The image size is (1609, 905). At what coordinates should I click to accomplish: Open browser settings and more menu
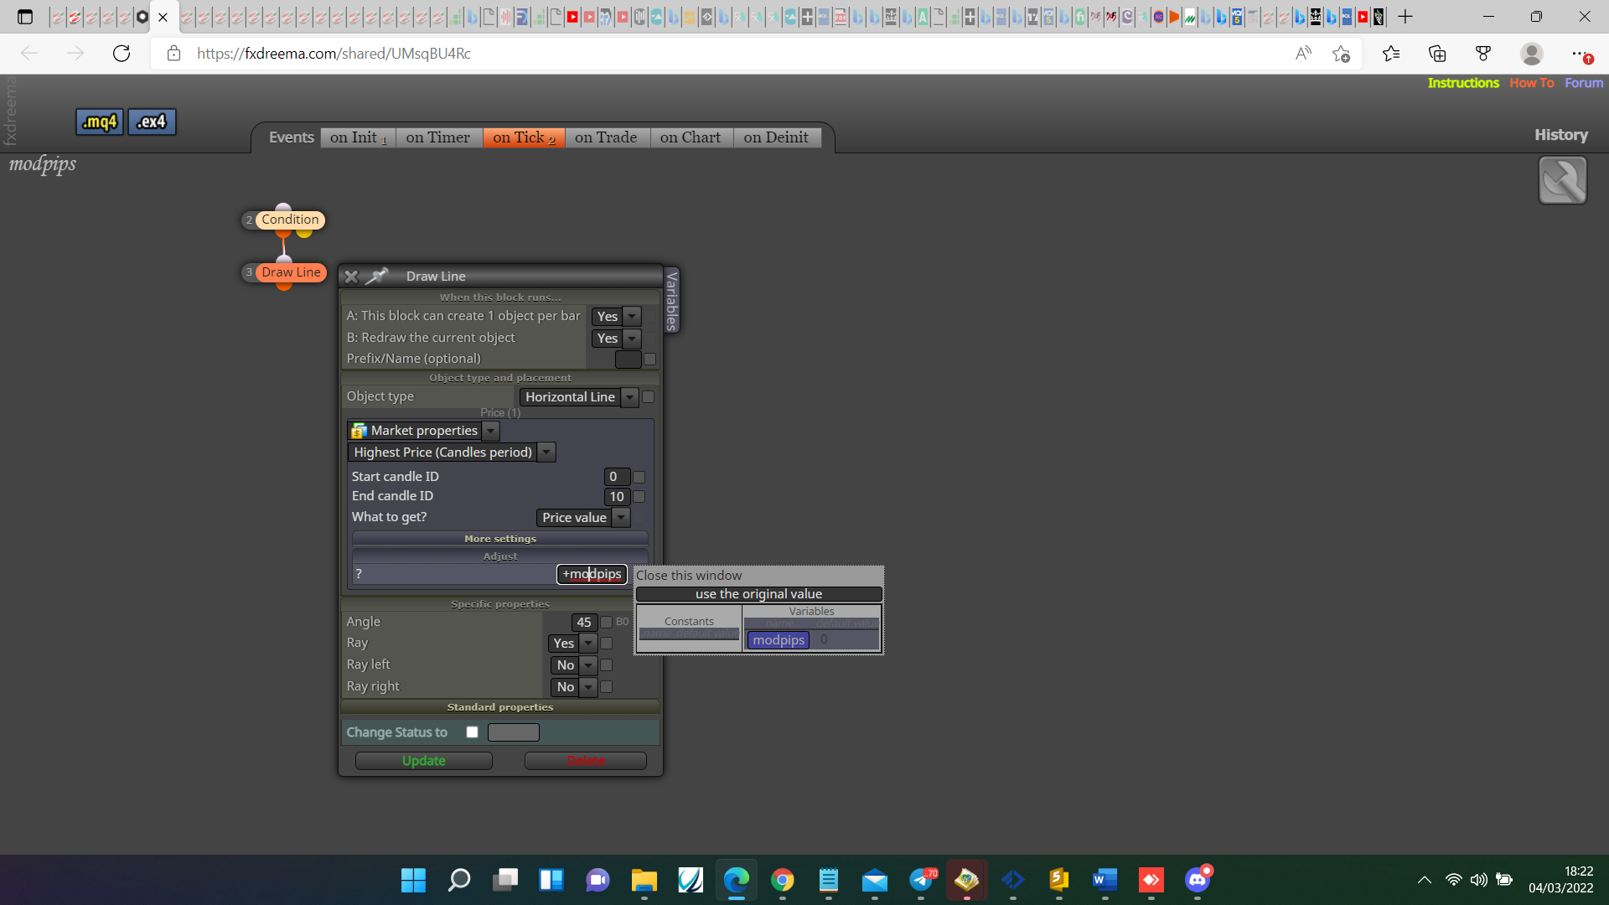click(1579, 54)
